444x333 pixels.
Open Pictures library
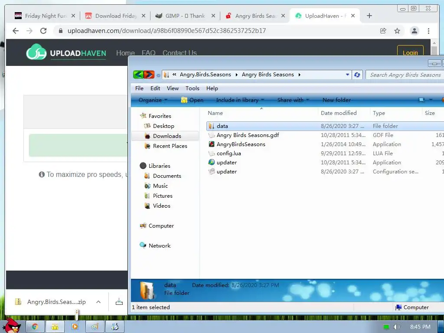(x=163, y=196)
